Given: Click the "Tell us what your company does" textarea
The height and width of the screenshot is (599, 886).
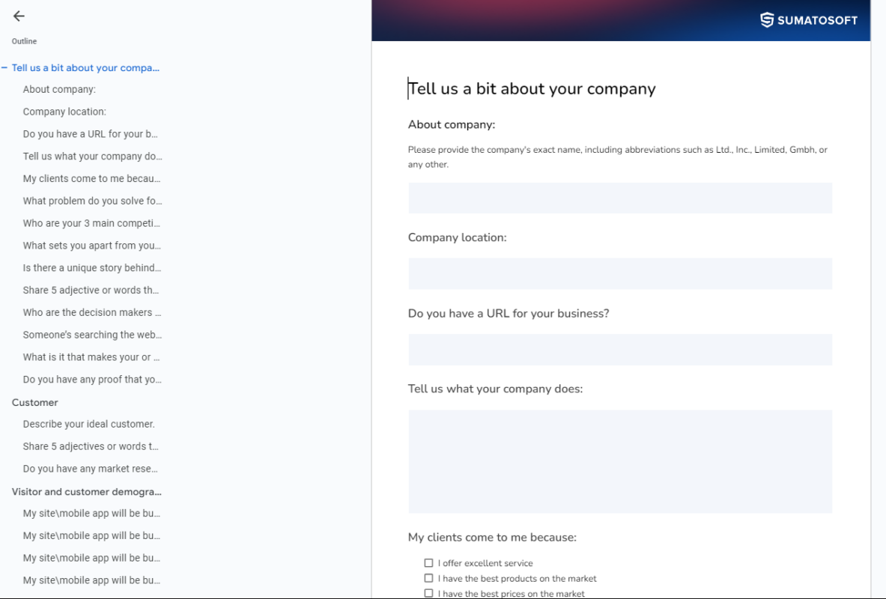Looking at the screenshot, I should (x=619, y=460).
